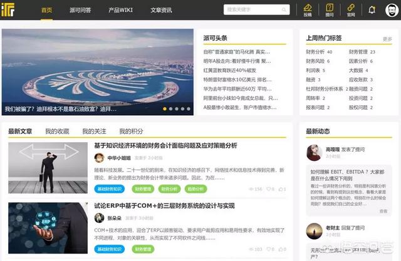Open the ERP article thumbnail image
401x261 pixels.
point(48,228)
